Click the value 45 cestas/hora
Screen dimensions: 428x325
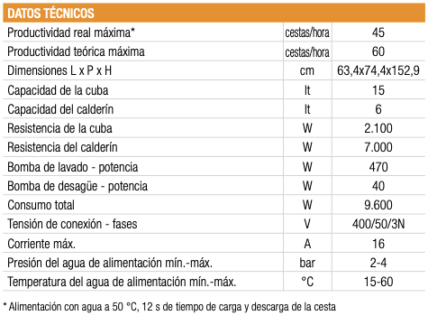tap(378, 32)
